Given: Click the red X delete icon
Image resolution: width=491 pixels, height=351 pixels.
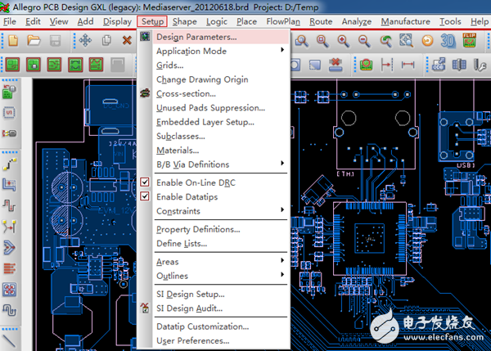Looking at the screenshot, I should [x=127, y=39].
